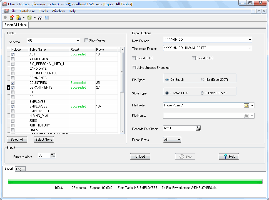
Task: Open the Database menu
Action: click(27, 11)
